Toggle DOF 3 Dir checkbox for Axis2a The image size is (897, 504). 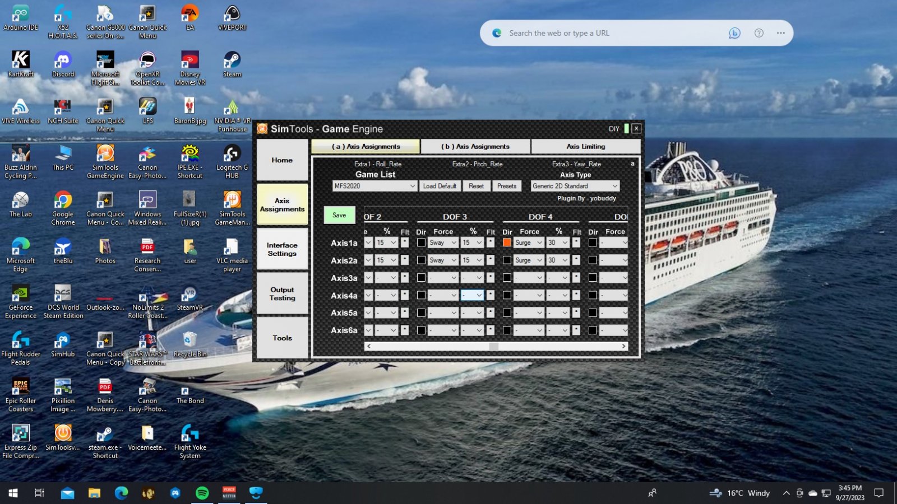point(421,260)
